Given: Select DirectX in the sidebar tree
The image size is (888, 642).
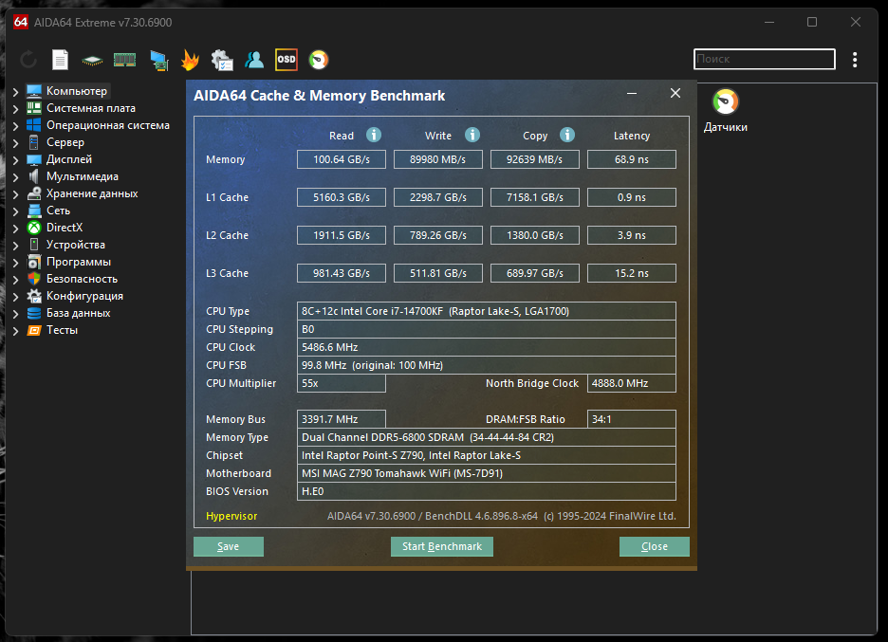Looking at the screenshot, I should point(65,228).
